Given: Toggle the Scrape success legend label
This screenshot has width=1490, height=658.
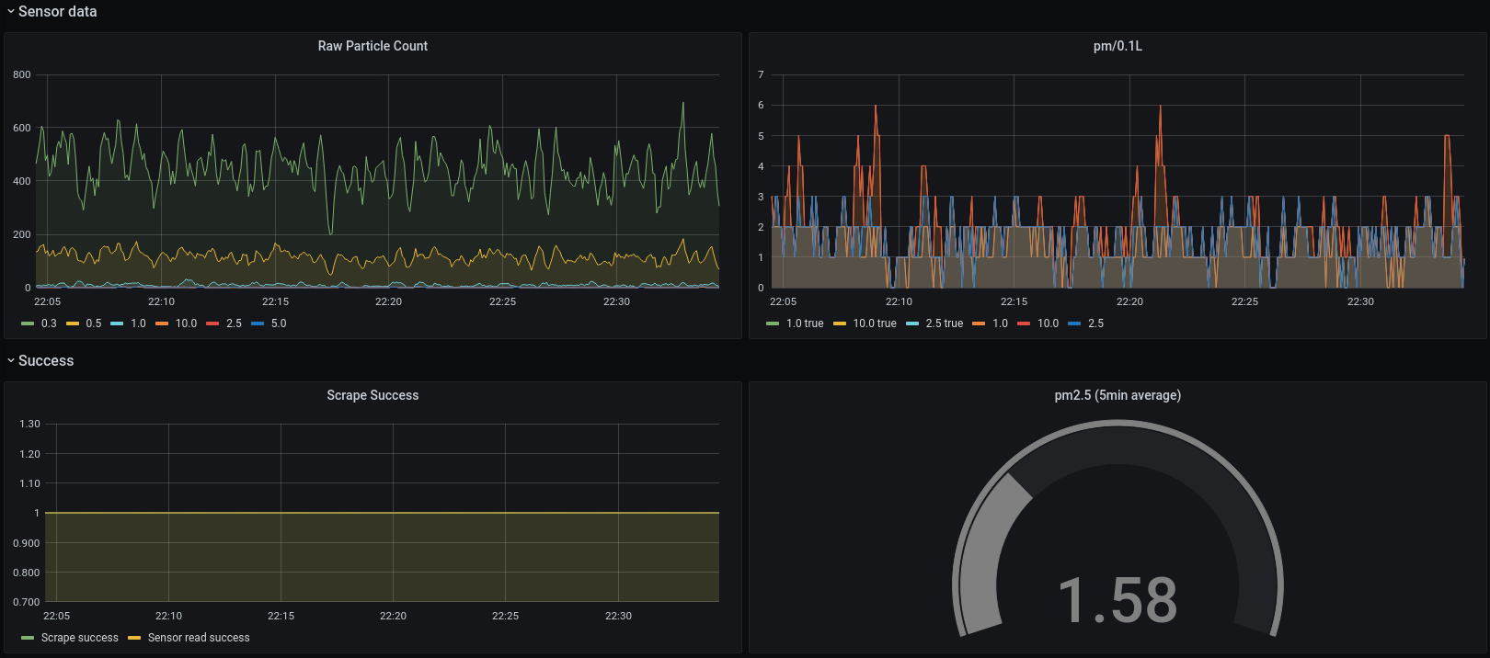Looking at the screenshot, I should (x=80, y=638).
